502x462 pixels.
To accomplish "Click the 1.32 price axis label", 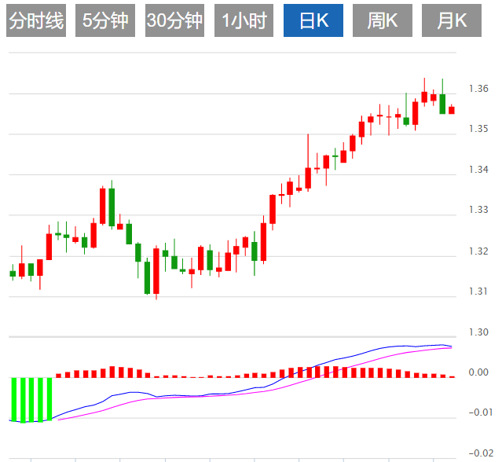I will (x=478, y=251).
